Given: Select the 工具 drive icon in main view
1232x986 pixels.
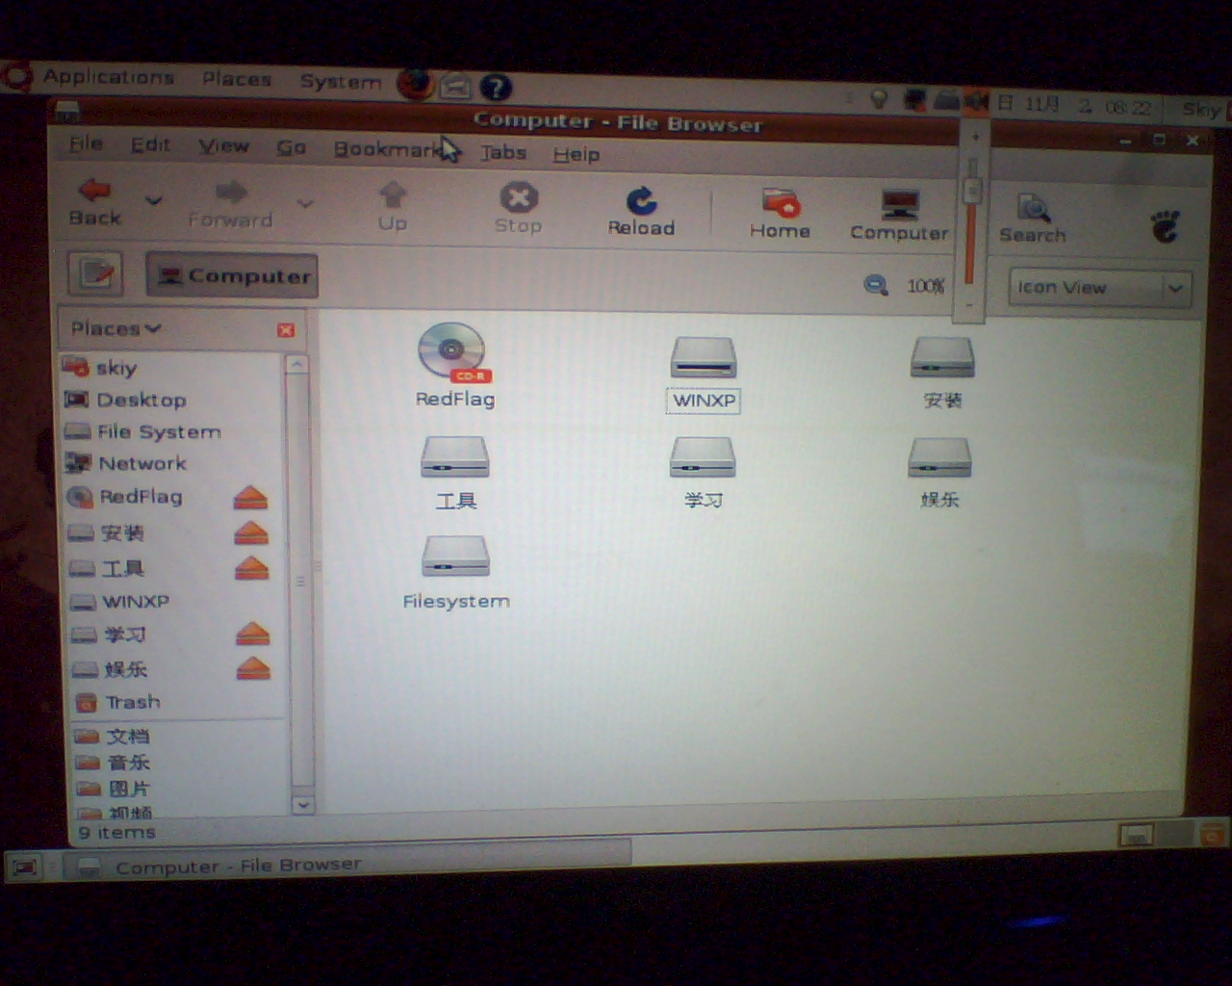Looking at the screenshot, I should [455, 472].
